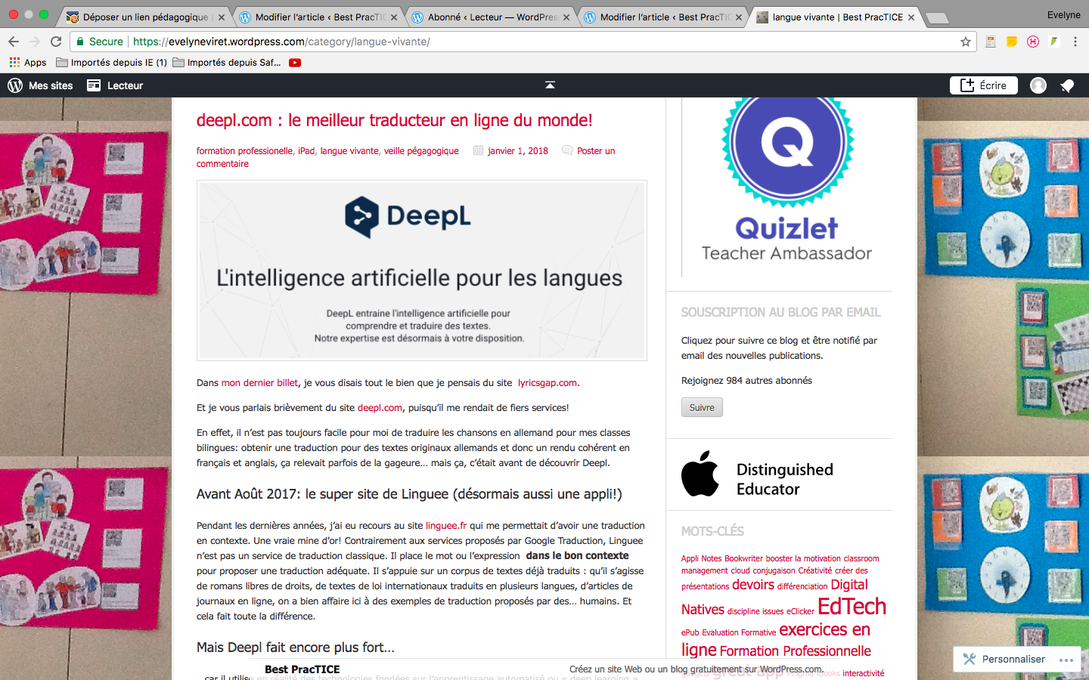Viewport: 1089px width, 680px height.
Task: Open the WordPress notifications bell
Action: tap(1067, 85)
